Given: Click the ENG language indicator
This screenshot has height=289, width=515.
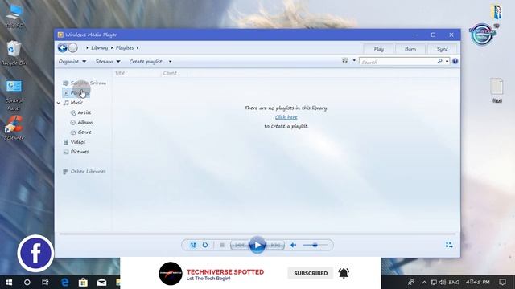Looking at the screenshot, I should (x=454, y=282).
